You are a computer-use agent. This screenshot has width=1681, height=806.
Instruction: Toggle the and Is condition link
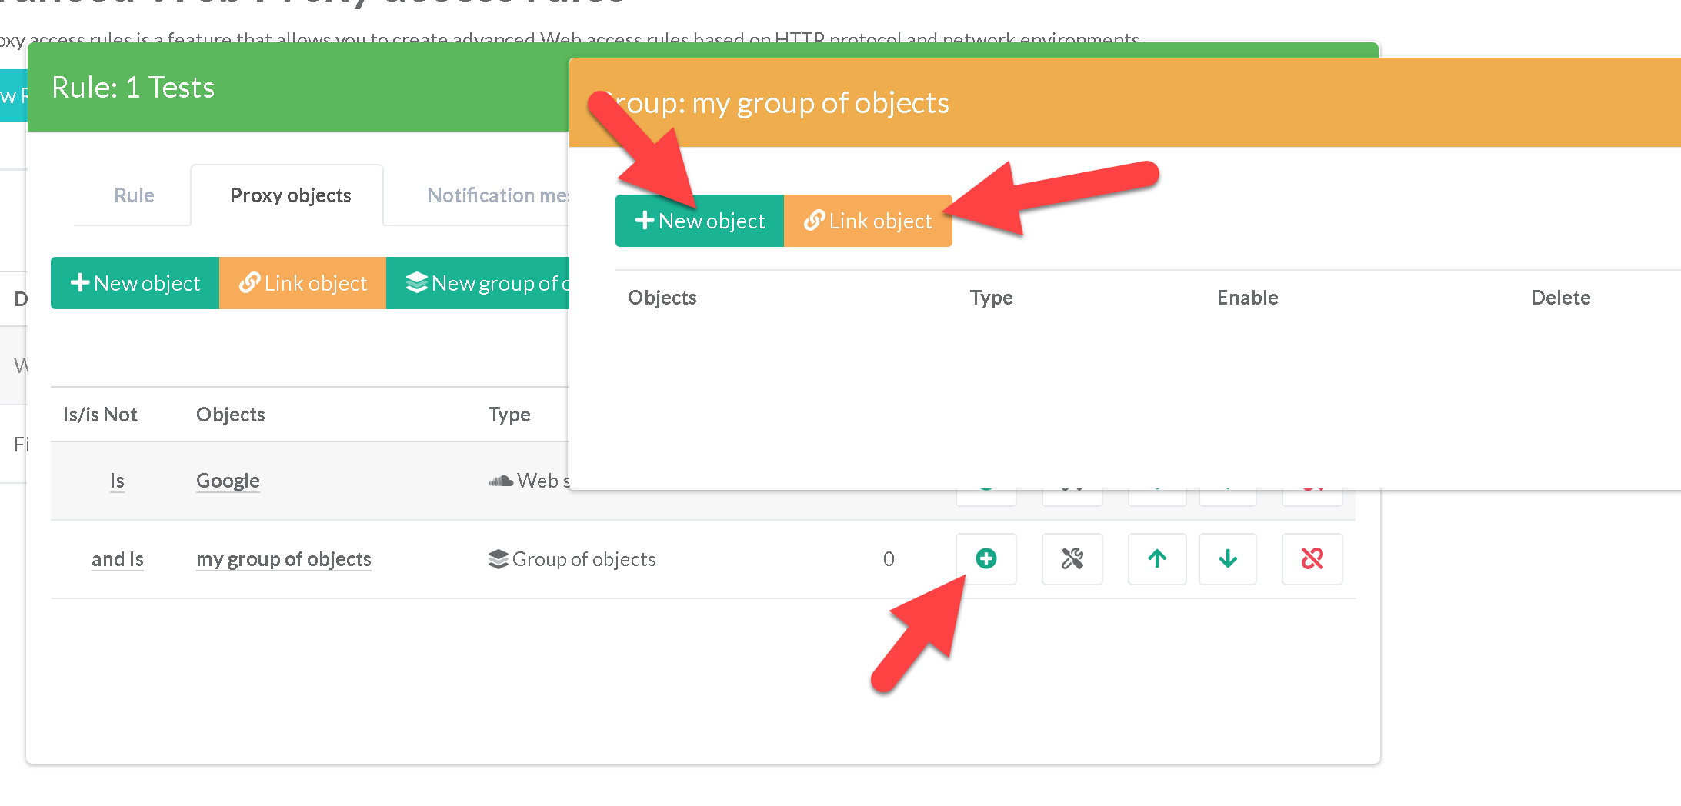[x=117, y=559]
